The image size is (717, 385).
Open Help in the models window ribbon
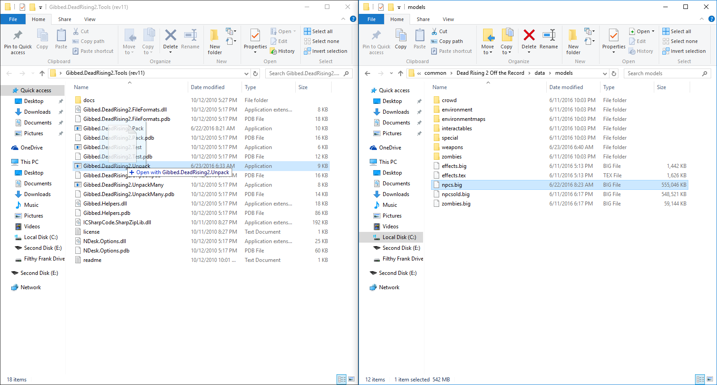(x=711, y=19)
